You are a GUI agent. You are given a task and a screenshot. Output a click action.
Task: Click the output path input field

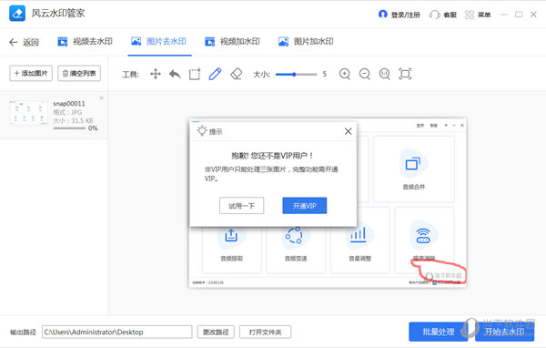(117, 332)
